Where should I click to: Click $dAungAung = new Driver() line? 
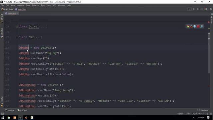coord(41,85)
